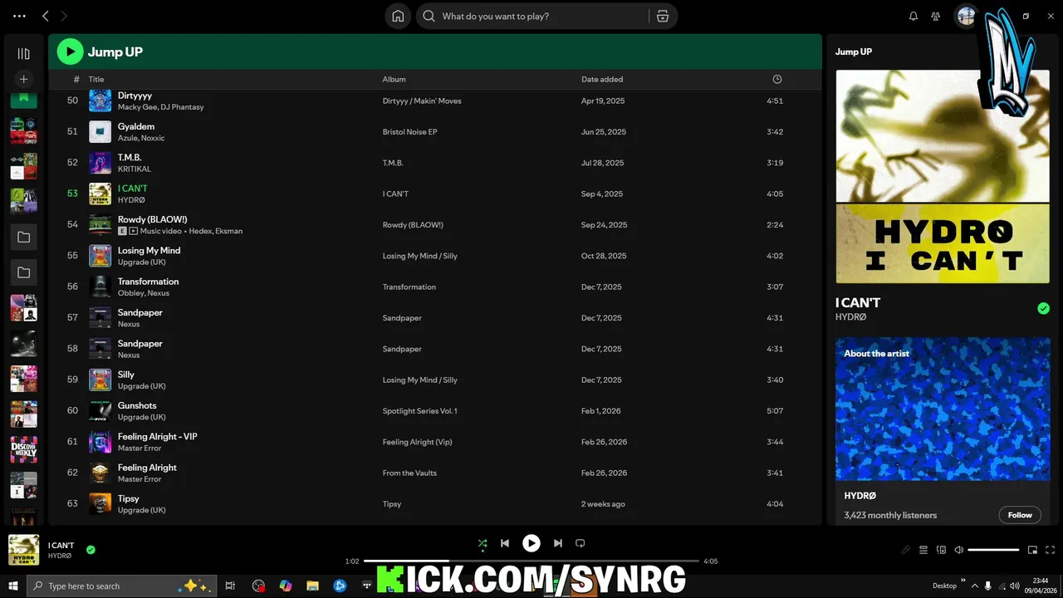Toggle the saved checkmark in the bottom player bar
Screen dimensions: 1063x598
pyautogui.click(x=91, y=549)
